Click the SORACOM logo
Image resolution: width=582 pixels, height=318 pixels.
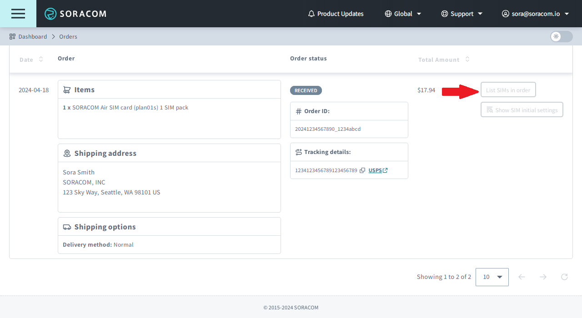tap(75, 14)
